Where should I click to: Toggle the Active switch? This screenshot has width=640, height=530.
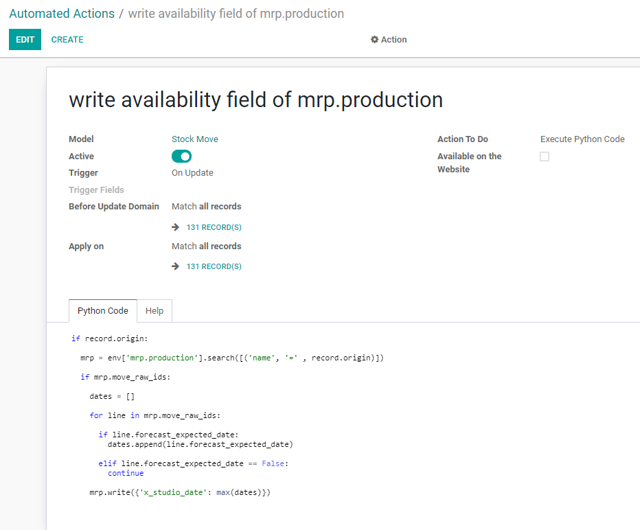182,157
